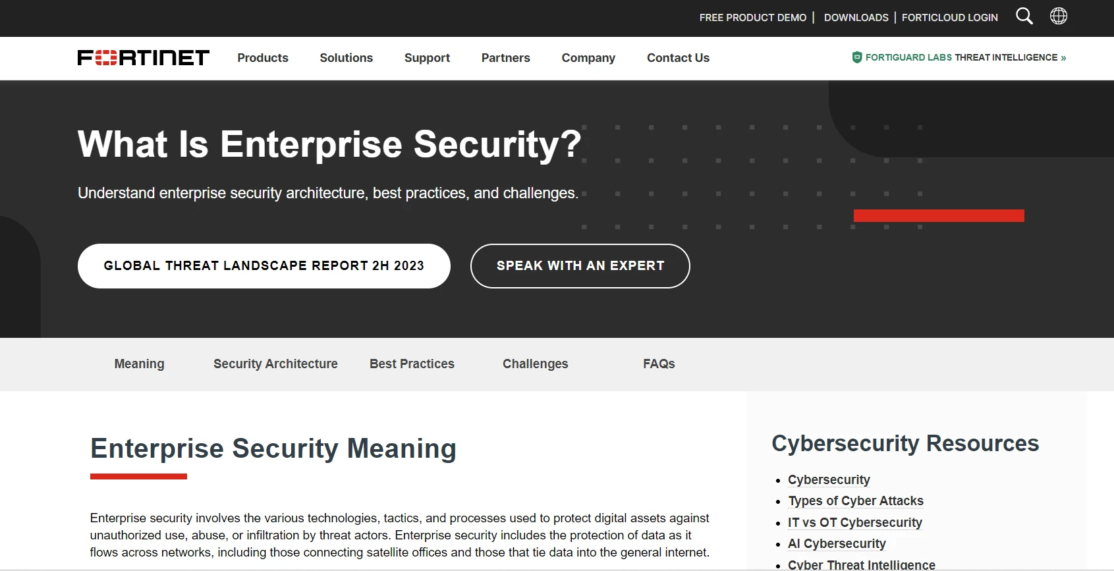Go to Contact Us
This screenshot has width=1114, height=571.
click(x=678, y=58)
